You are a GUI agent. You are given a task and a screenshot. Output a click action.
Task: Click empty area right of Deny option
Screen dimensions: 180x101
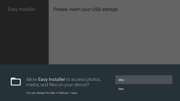[x=148, y=89]
